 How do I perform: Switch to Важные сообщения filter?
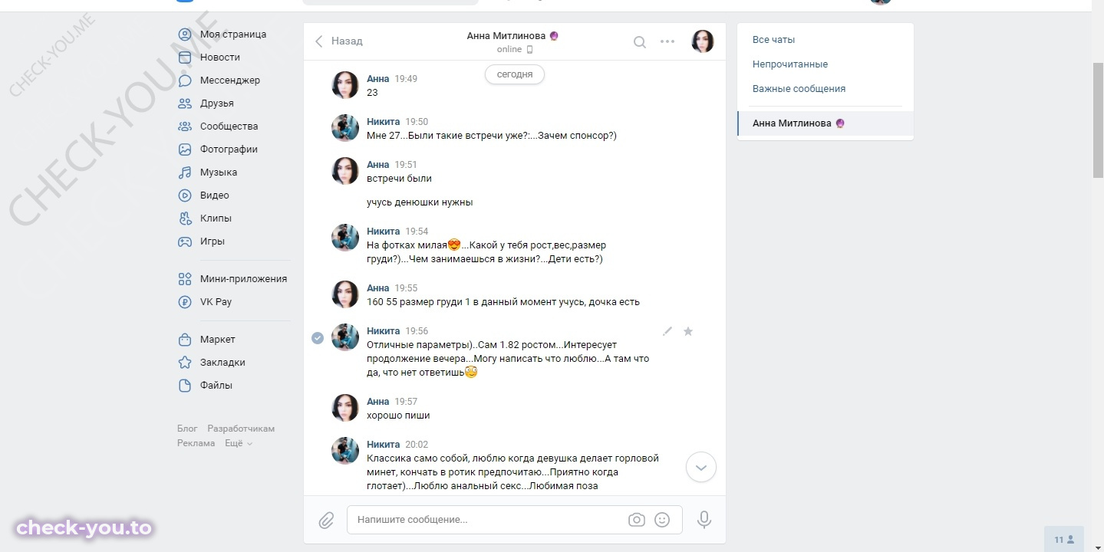pos(799,89)
